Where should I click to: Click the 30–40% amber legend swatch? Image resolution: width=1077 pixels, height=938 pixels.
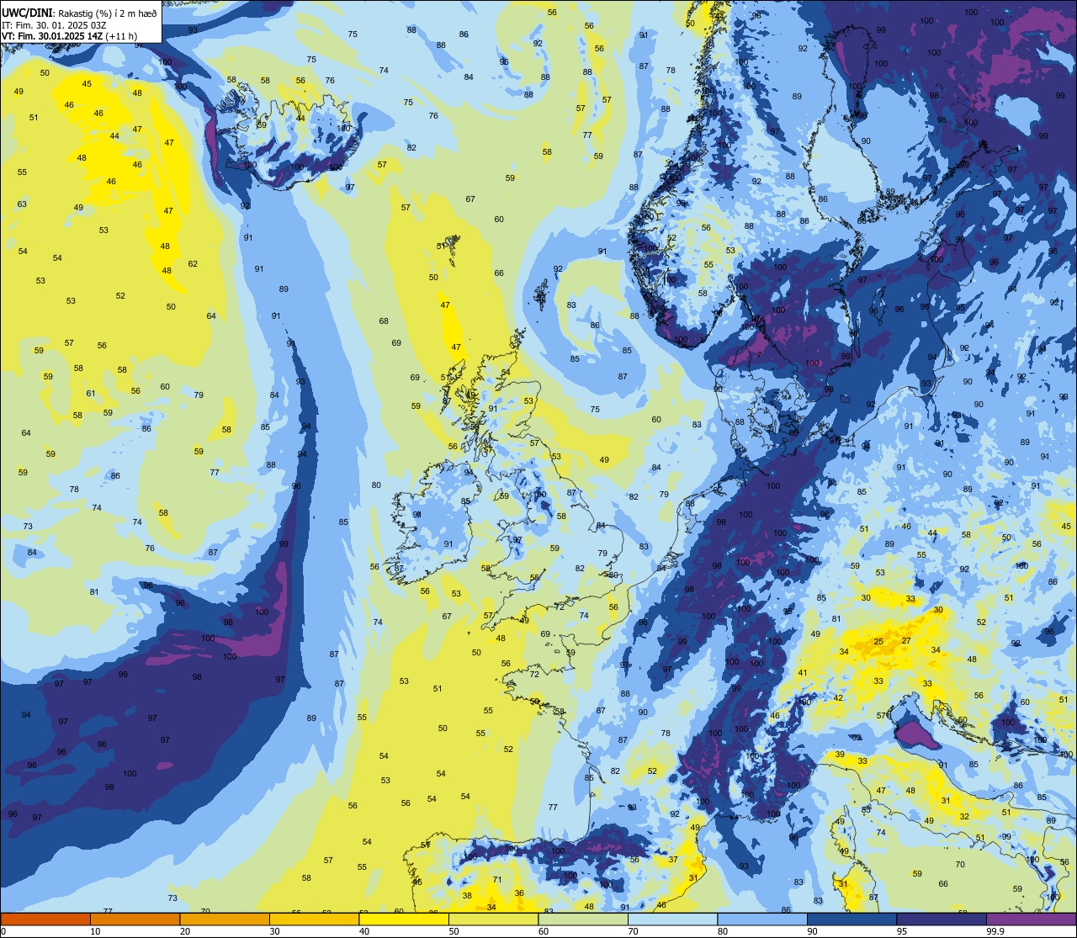tap(314, 919)
